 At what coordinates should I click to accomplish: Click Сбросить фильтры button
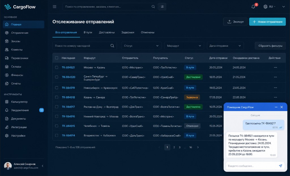[270, 46]
